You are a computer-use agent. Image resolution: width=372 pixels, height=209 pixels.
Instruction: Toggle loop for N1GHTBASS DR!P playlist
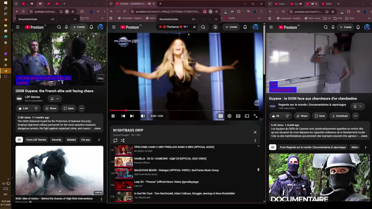pos(115,140)
